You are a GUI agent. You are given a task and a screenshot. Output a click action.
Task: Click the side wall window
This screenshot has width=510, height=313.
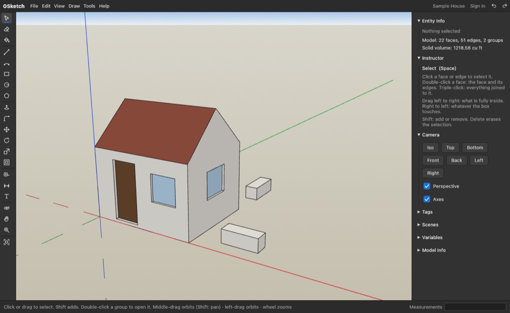click(215, 181)
